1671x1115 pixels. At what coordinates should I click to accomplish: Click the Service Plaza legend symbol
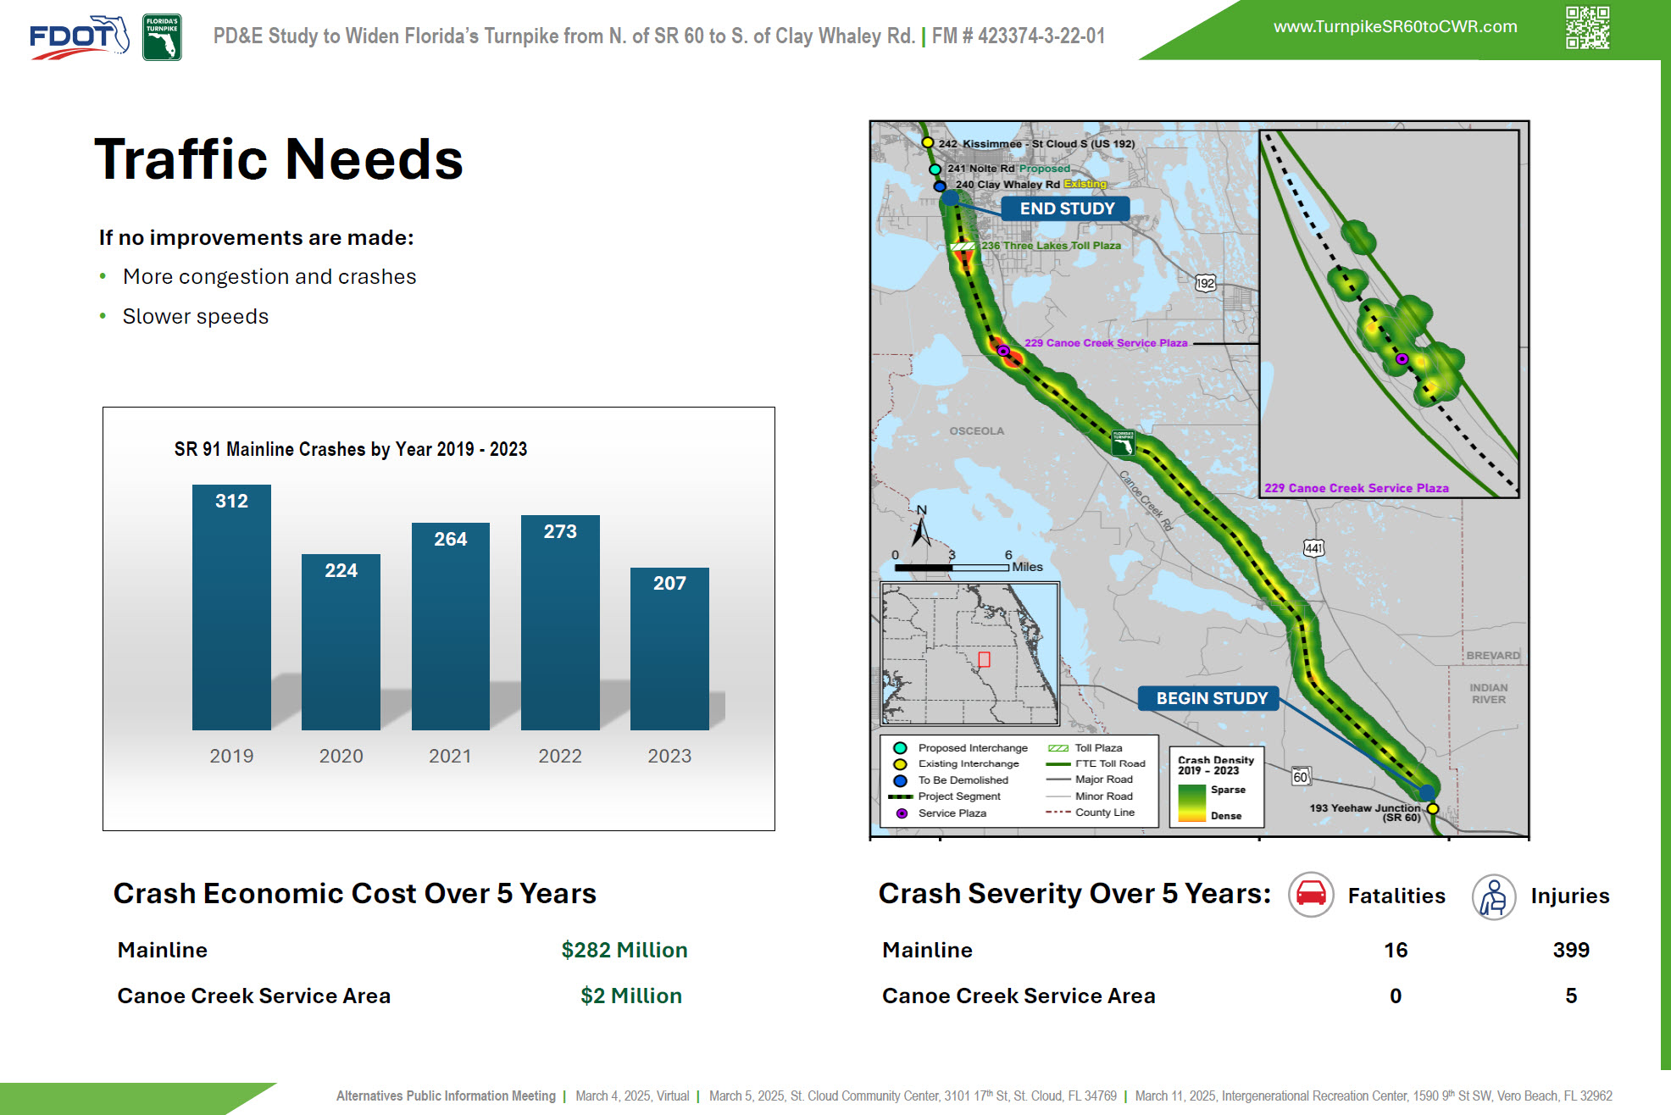[x=902, y=813]
